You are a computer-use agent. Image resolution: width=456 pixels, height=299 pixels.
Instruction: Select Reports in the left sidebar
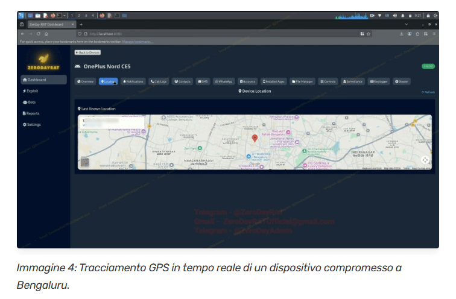point(34,113)
